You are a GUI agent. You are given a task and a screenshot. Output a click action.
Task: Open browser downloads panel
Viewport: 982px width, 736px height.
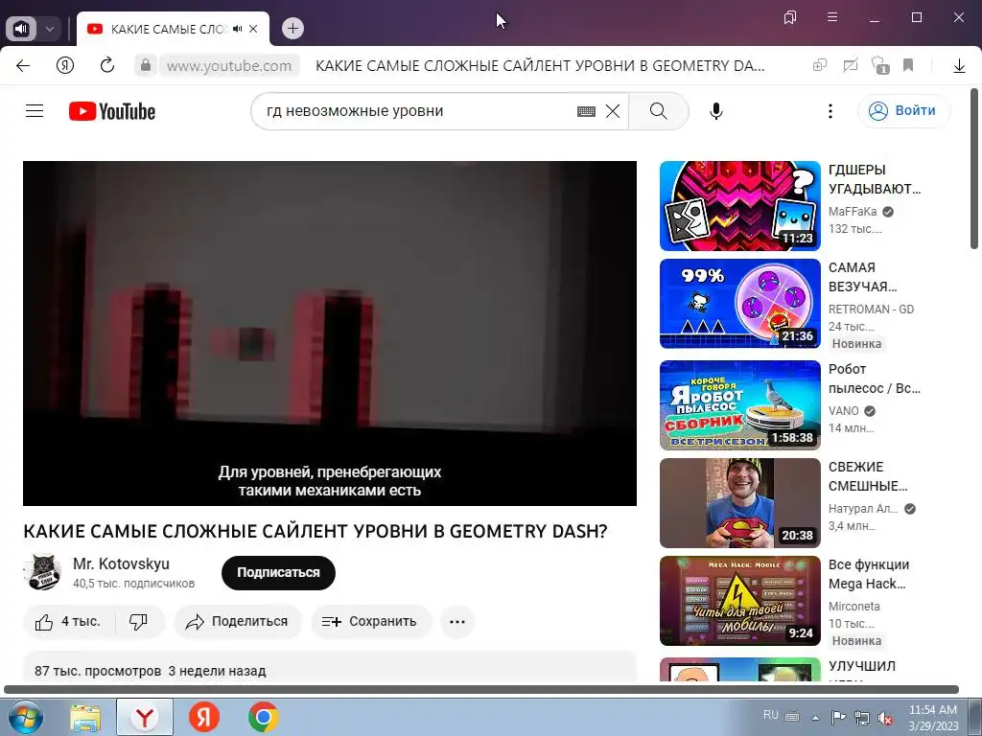(x=959, y=66)
